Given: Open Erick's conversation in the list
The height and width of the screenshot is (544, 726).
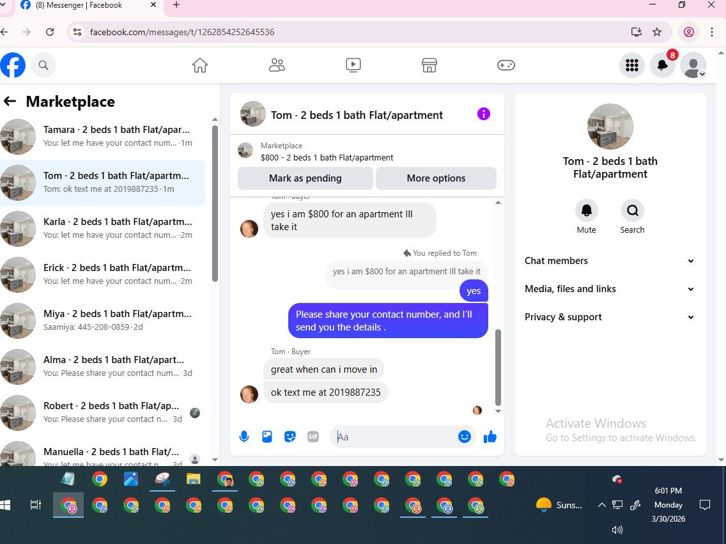Looking at the screenshot, I should point(102,274).
